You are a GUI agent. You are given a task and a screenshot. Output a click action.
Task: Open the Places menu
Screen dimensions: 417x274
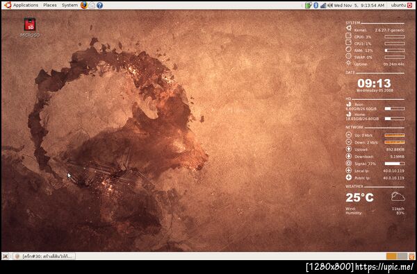click(50, 5)
